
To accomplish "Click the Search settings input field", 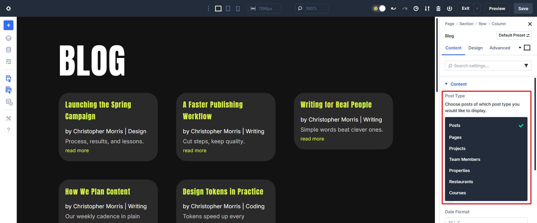I will click(485, 66).
